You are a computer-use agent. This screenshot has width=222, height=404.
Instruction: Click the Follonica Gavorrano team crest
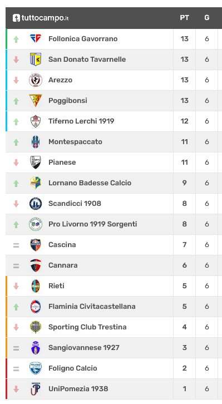36,38
